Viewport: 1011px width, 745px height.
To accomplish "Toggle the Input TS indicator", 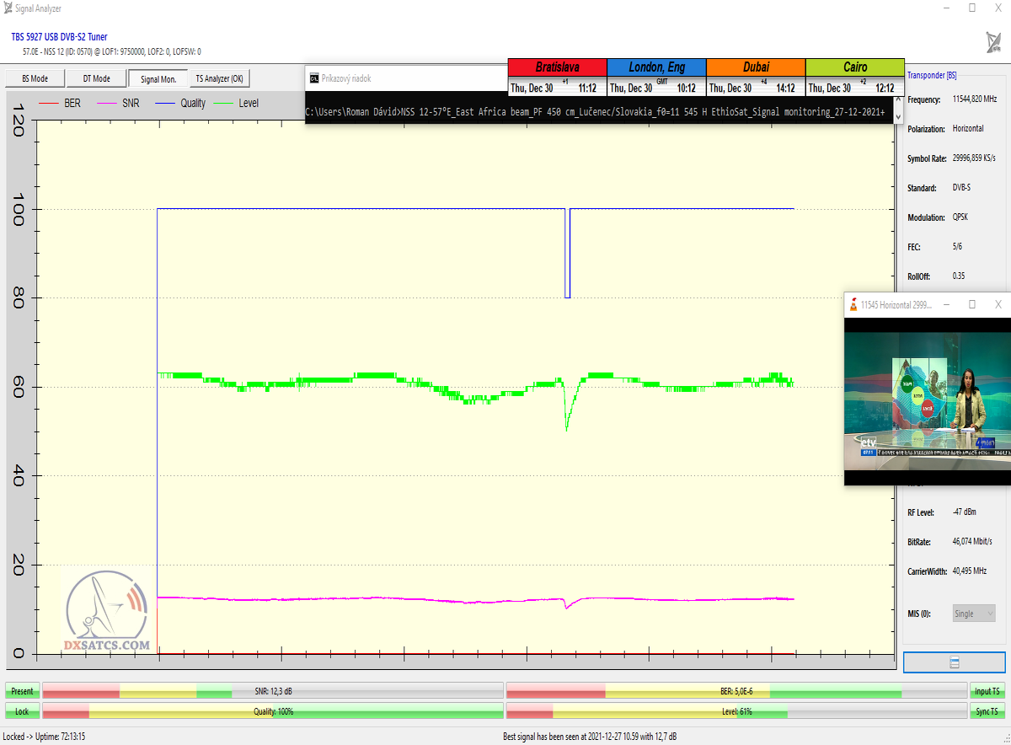I will click(x=987, y=691).
